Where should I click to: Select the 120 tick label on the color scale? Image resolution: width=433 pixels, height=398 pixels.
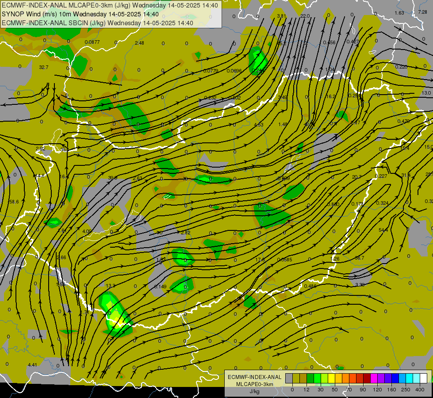[x=377, y=390]
